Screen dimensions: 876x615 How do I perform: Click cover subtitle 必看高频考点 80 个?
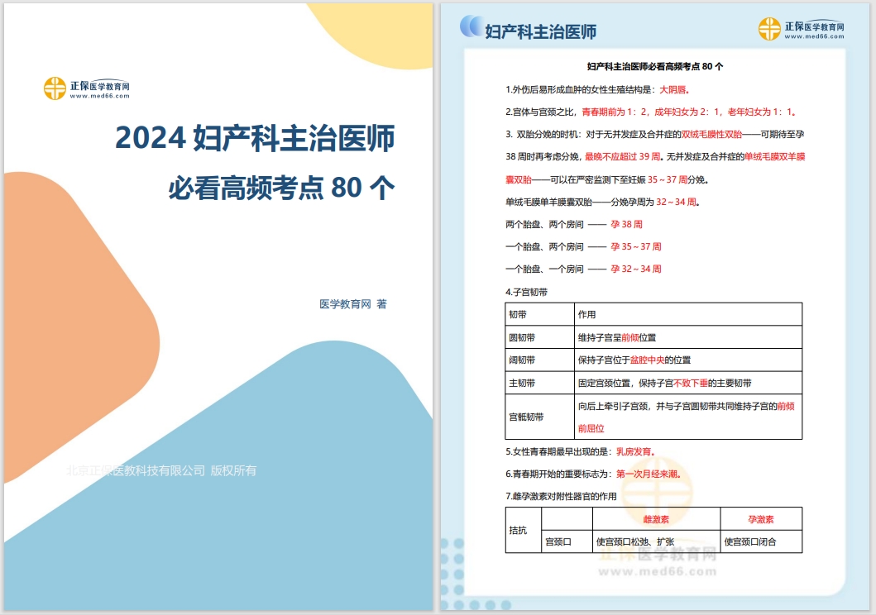click(x=281, y=188)
